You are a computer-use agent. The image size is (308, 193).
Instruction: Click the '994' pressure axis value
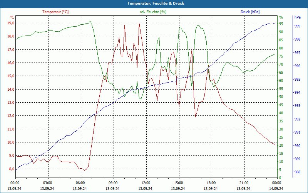[x=297, y=93]
